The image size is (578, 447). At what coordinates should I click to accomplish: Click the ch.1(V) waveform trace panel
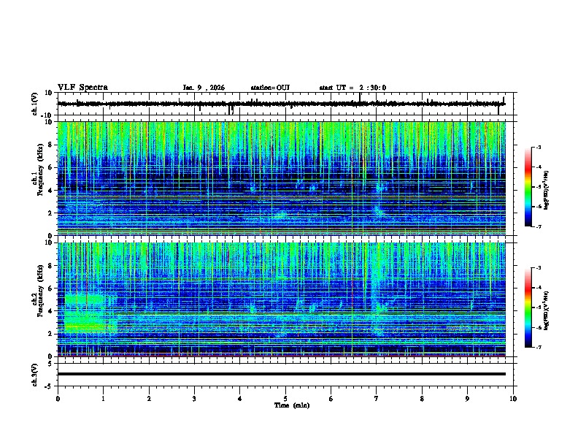point(287,104)
